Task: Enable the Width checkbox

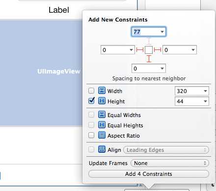Action: (91, 91)
